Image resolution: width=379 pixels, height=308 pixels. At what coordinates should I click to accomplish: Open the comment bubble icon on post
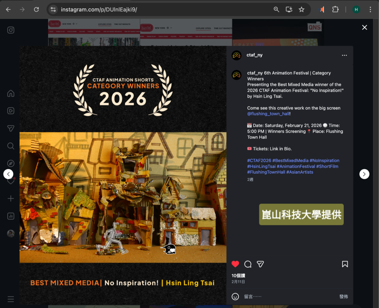click(248, 264)
